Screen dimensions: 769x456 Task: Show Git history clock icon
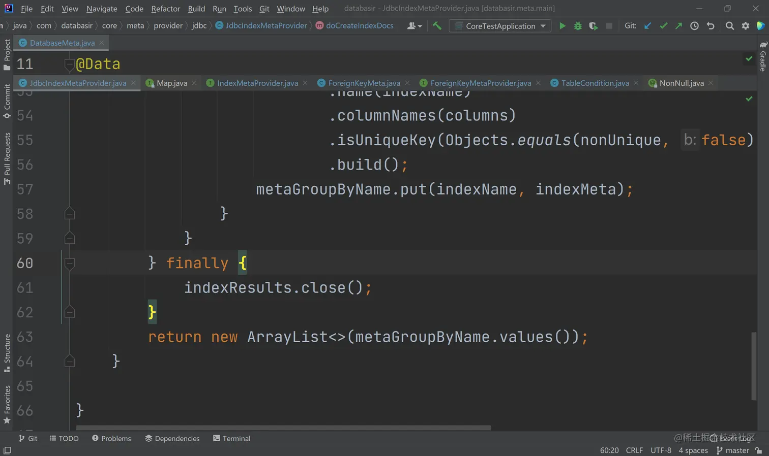pos(694,26)
